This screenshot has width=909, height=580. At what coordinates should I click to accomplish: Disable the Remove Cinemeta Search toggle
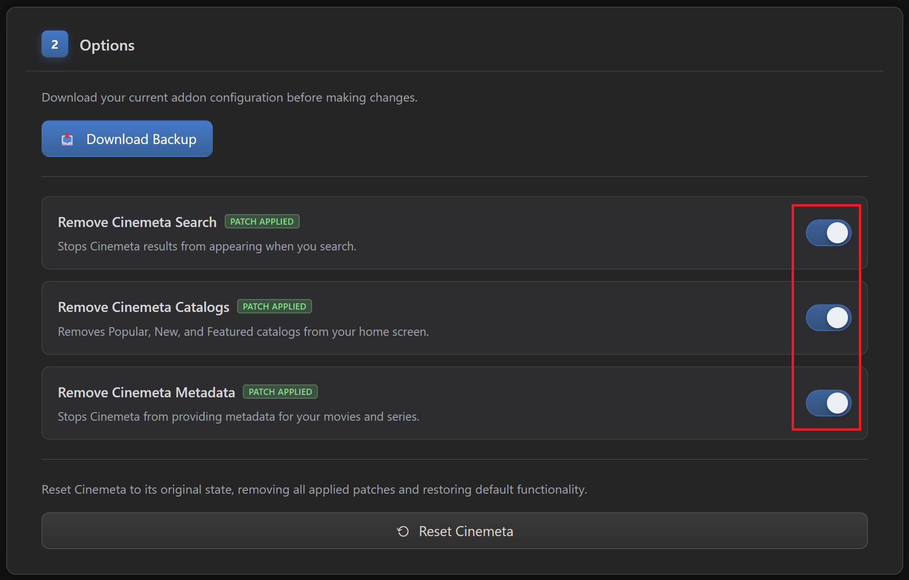tap(828, 233)
